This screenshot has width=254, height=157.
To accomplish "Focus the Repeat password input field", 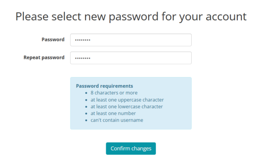I will (x=131, y=58).
